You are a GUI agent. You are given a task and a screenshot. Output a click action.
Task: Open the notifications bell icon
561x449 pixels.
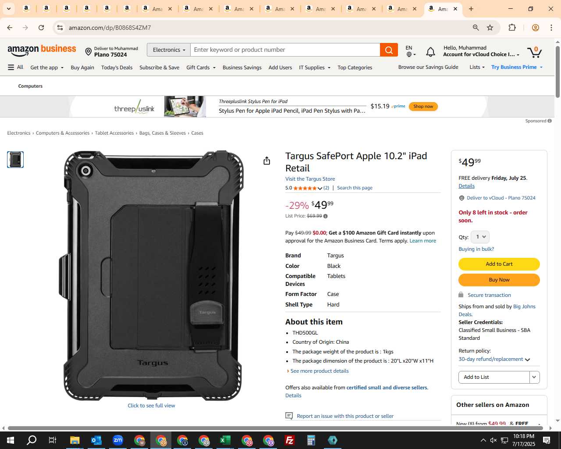click(x=430, y=52)
